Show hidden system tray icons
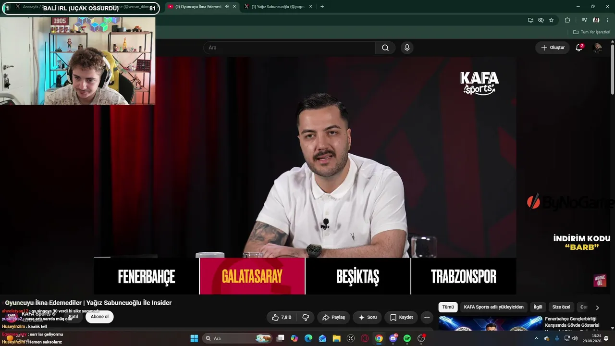This screenshot has width=615, height=346. [536, 338]
